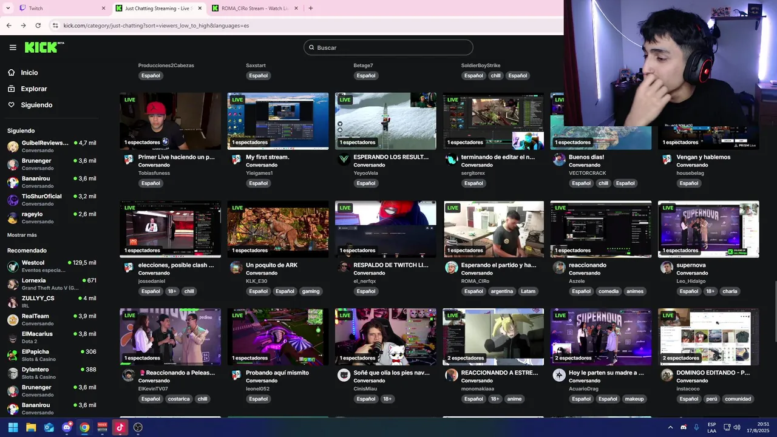
Task: Open Tobiasfuness channel name
Action: pyautogui.click(x=154, y=173)
